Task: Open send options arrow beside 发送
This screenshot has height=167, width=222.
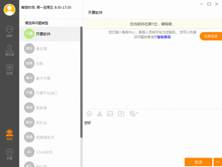Action: [x=217, y=162]
